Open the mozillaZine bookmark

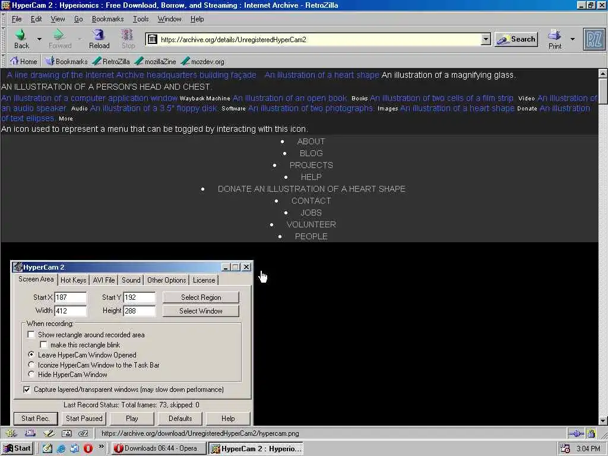point(155,61)
